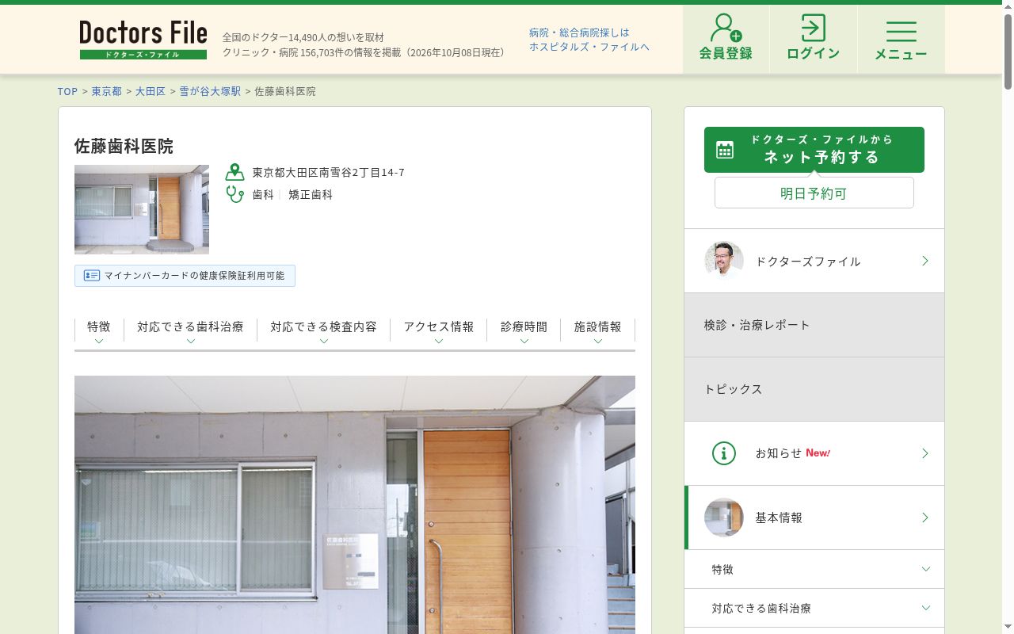Jump to 特徴 section tab

pyautogui.click(x=99, y=332)
